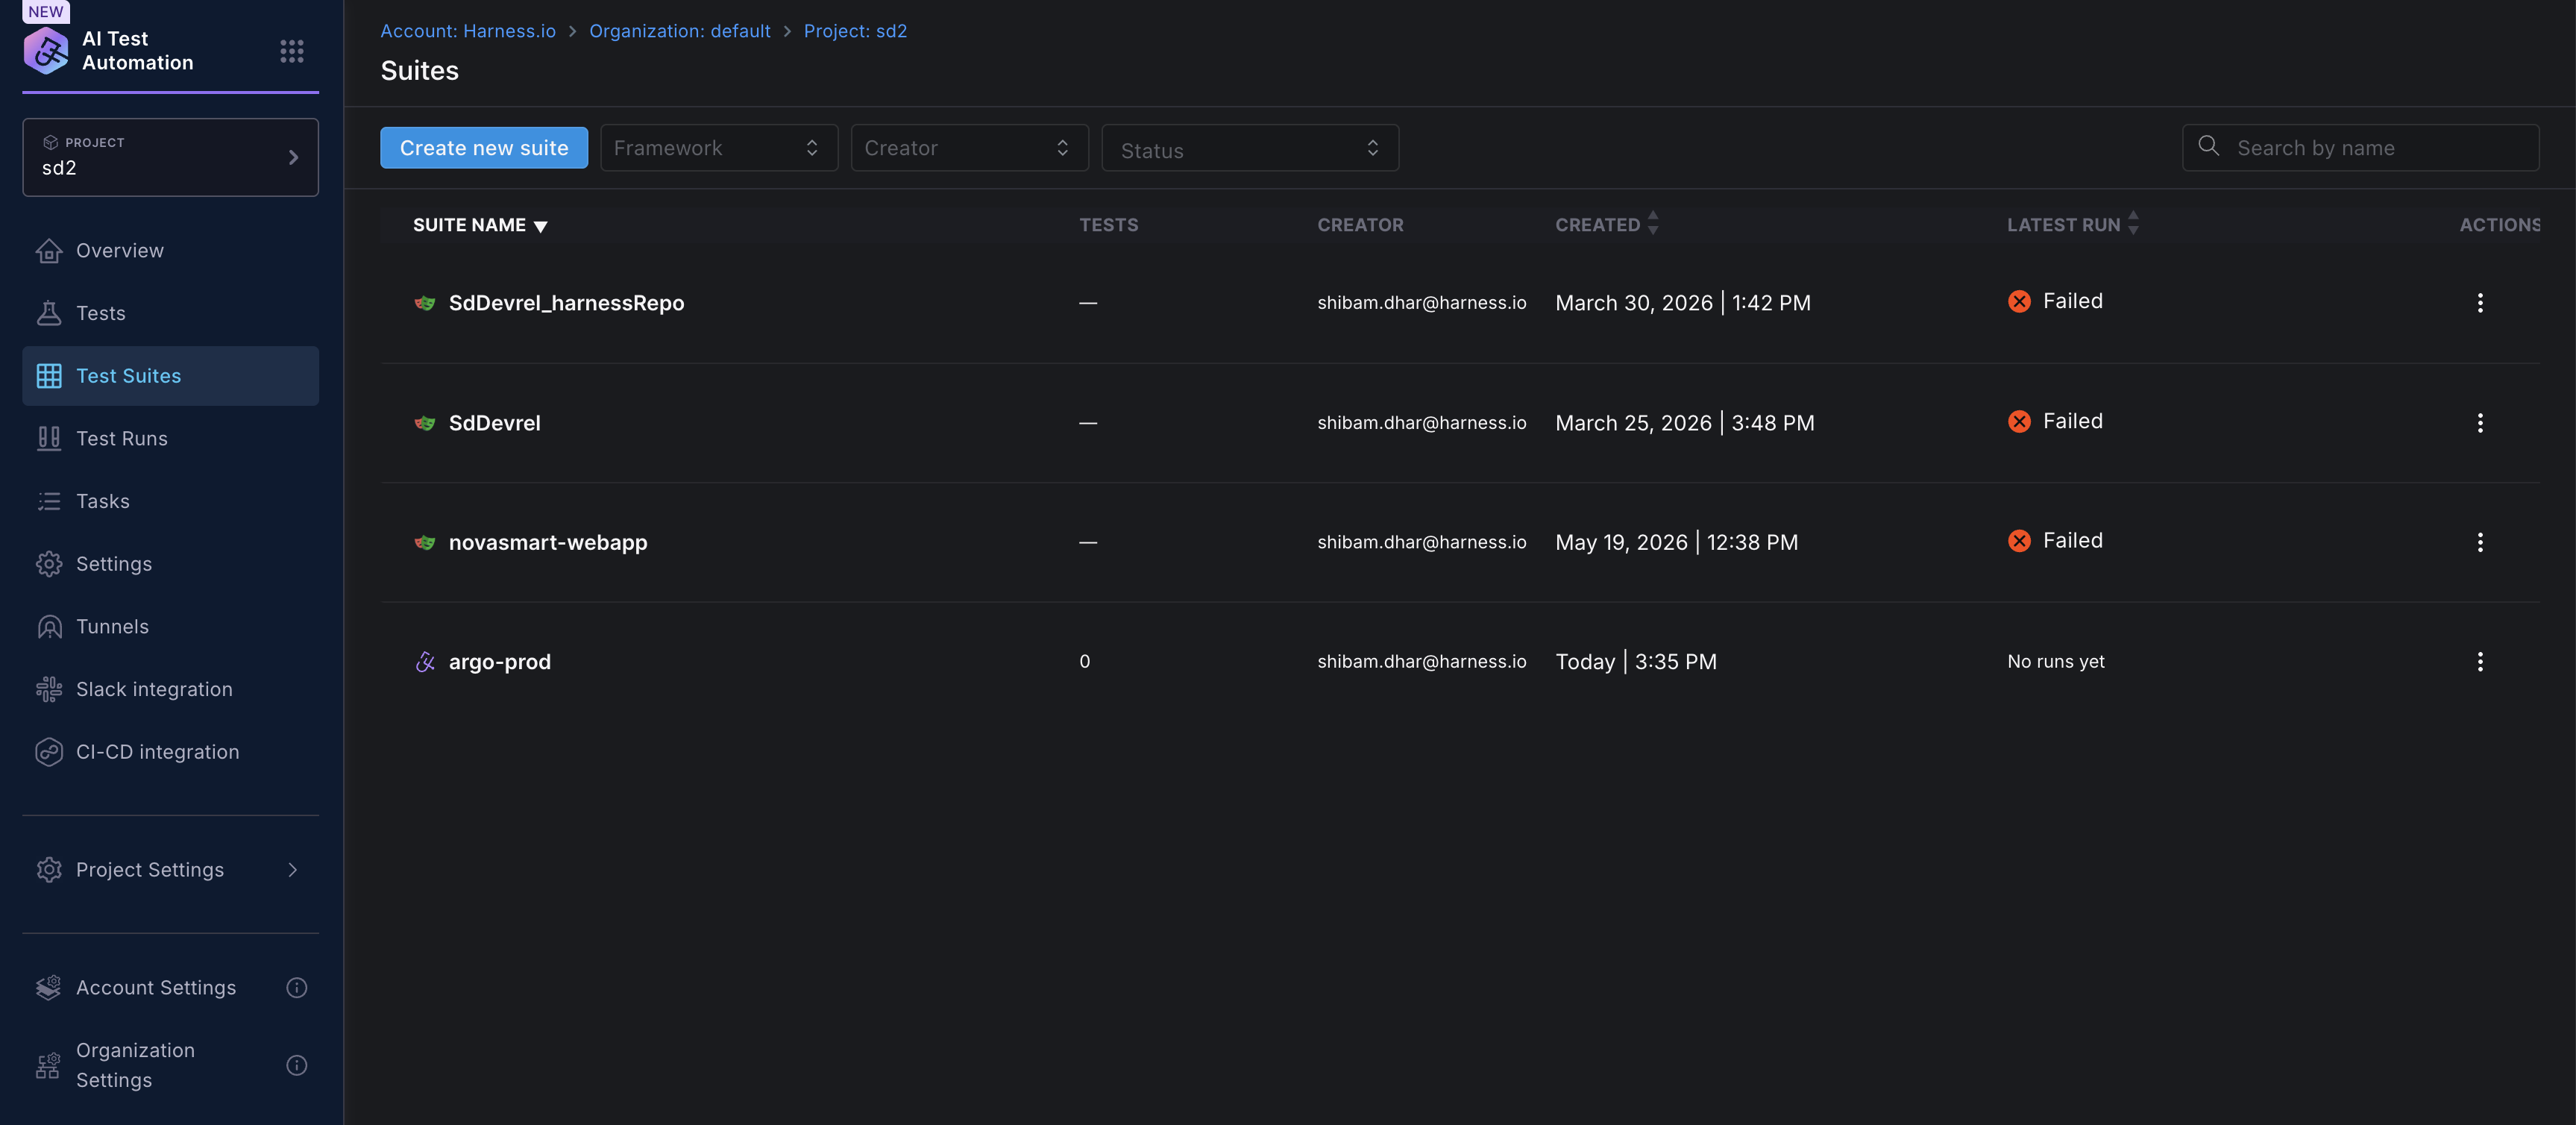This screenshot has height=1125, width=2576.
Task: Click Project: sd2 breadcrumb
Action: click(856, 31)
